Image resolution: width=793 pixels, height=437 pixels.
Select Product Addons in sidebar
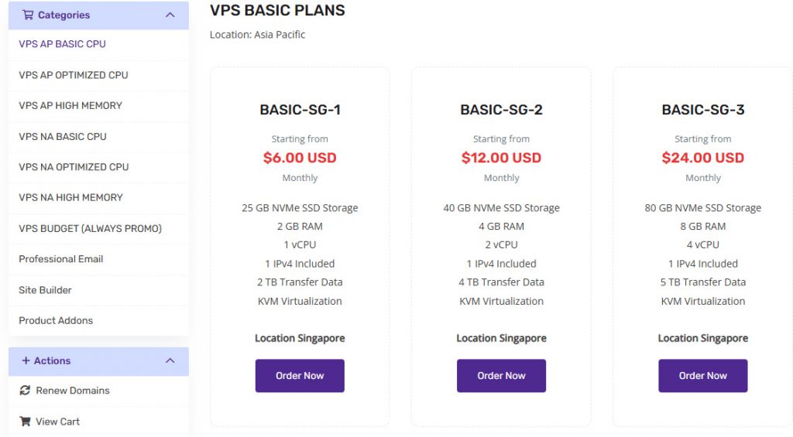[x=56, y=320]
